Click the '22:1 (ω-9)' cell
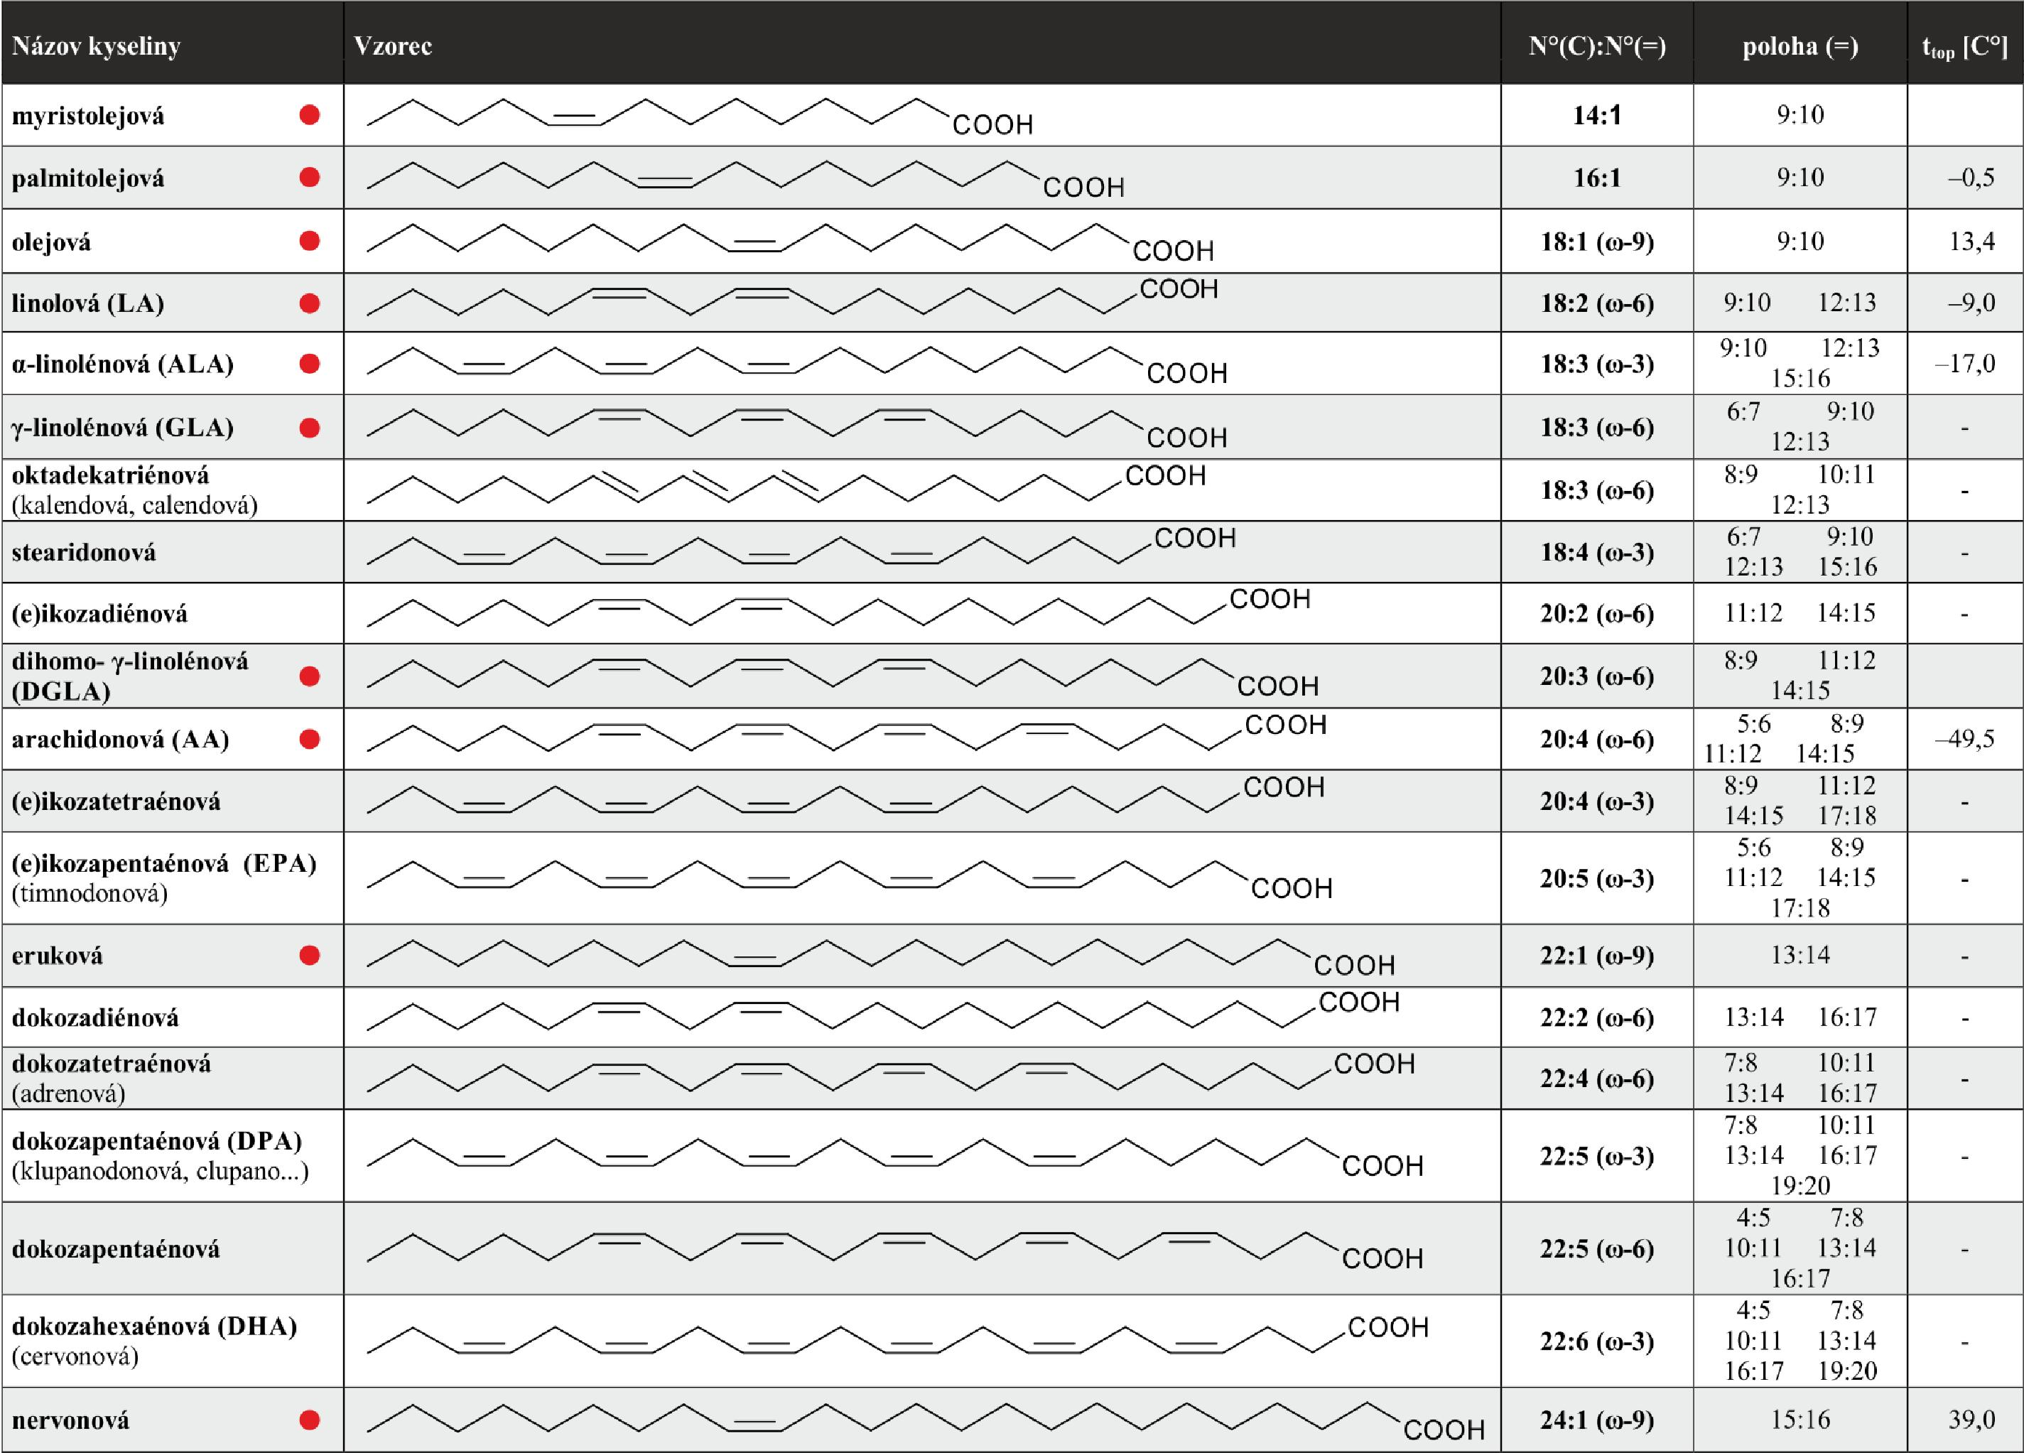 coord(1596,956)
